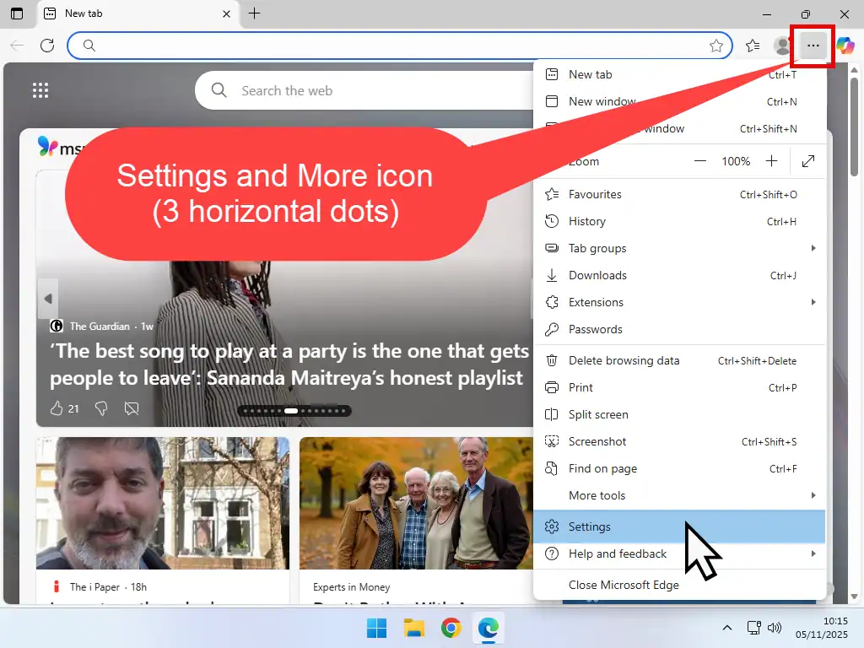Open History via the clock icon
864x648 pixels.
point(552,221)
